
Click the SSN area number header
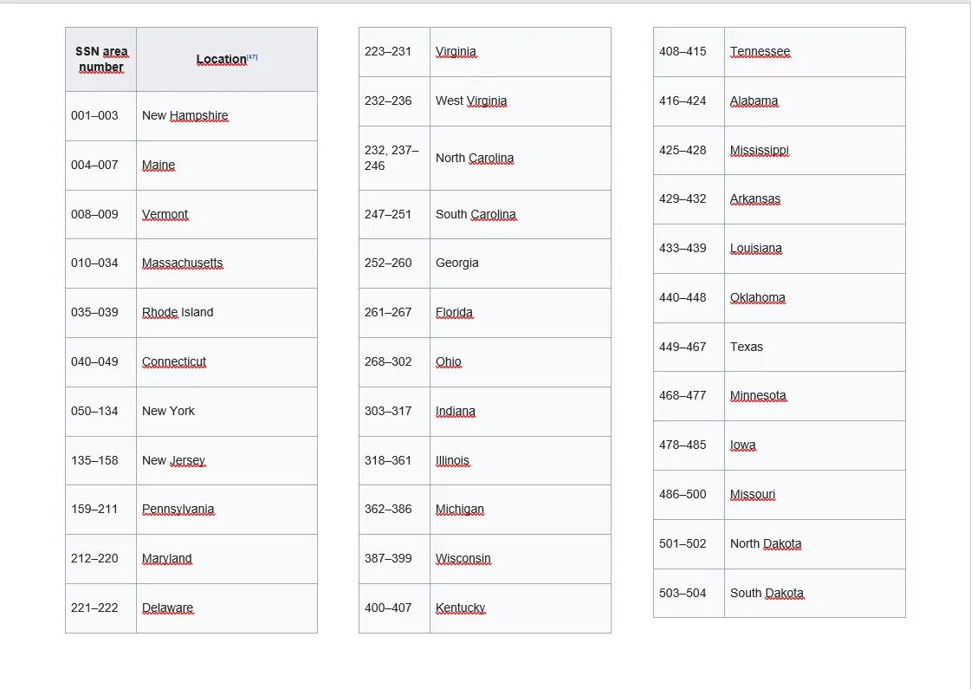pos(101,60)
